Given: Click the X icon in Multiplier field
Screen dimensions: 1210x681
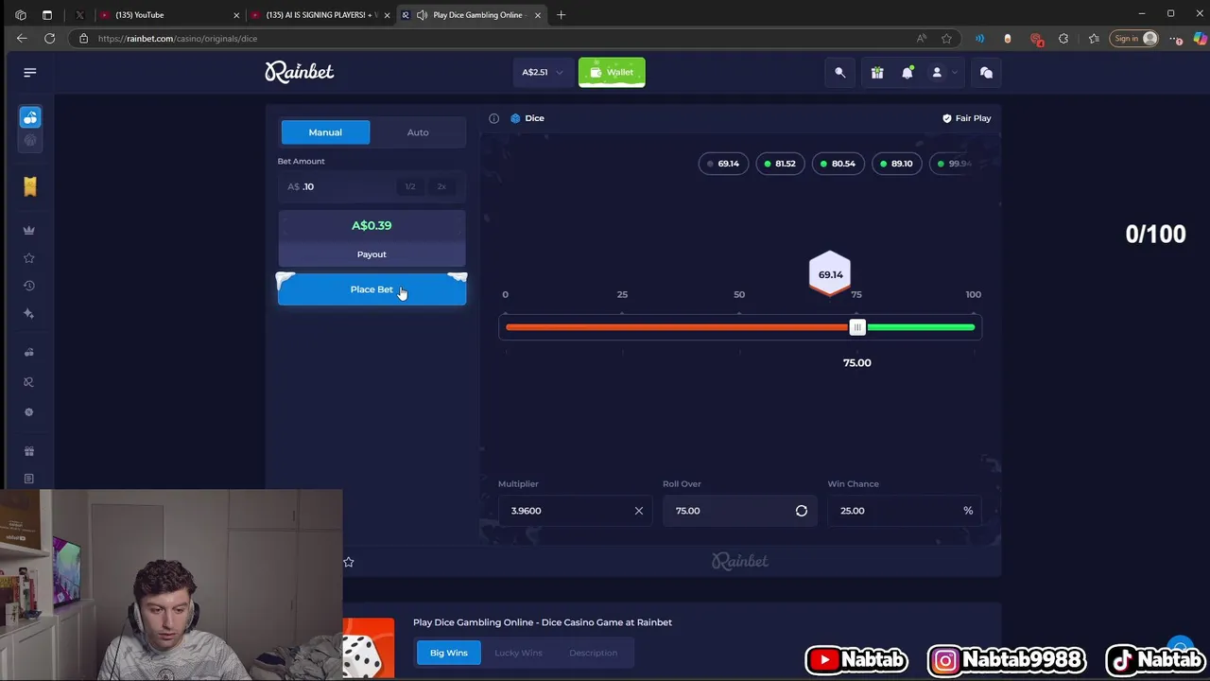Looking at the screenshot, I should tap(638, 511).
